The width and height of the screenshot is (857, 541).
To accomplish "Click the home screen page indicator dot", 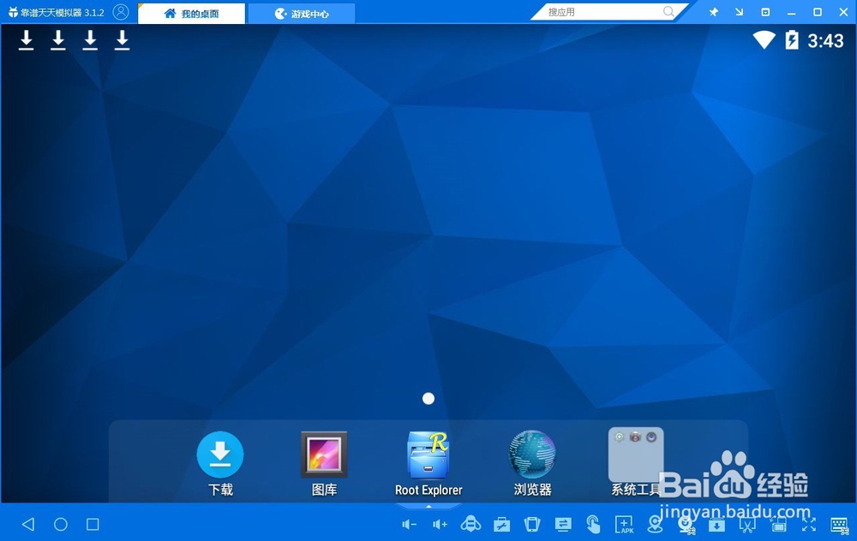I will (x=428, y=399).
